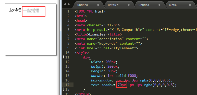Click the "IE=edge,chrome=1" content value

(180, 30)
